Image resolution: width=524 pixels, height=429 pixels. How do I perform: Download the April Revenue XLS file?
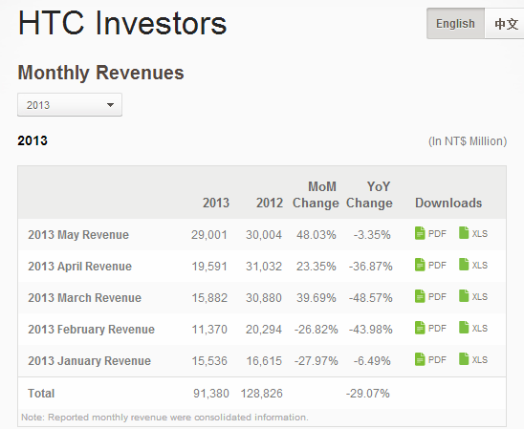pos(473,265)
